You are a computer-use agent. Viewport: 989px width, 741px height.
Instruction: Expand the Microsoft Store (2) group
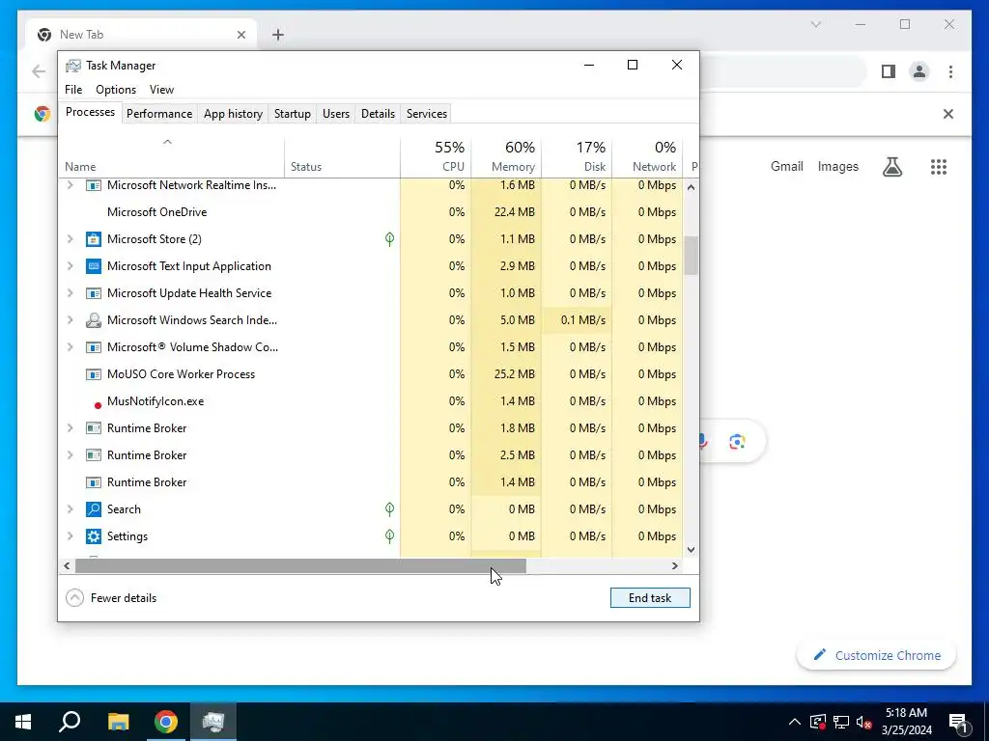tap(70, 239)
